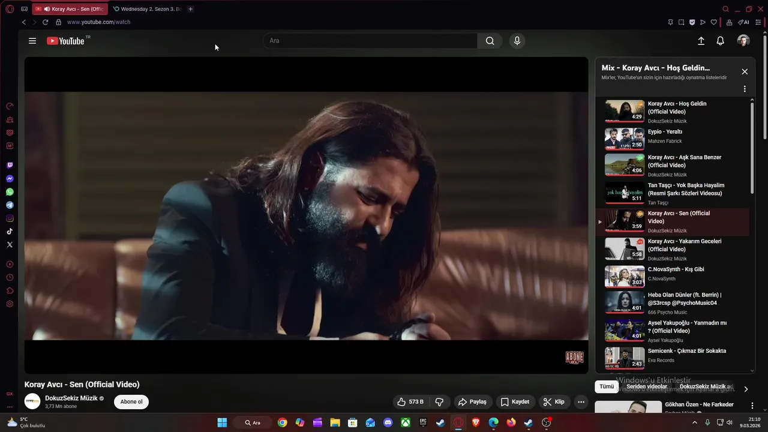Open Instagram in the Opera sidebar
This screenshot has height=432, width=768.
[10, 218]
